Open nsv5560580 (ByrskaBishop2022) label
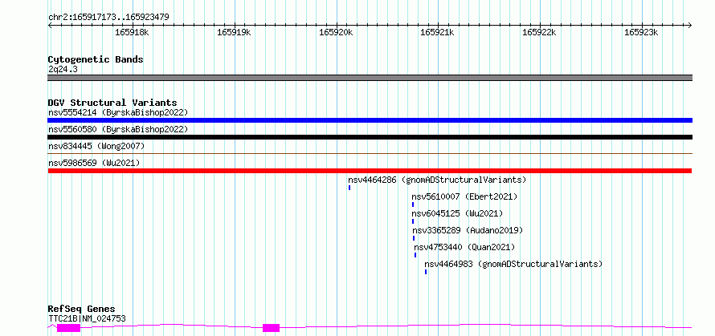Screen dimensions: 715x336 (118, 129)
